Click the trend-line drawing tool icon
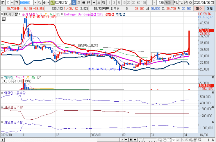 pos(186,140)
